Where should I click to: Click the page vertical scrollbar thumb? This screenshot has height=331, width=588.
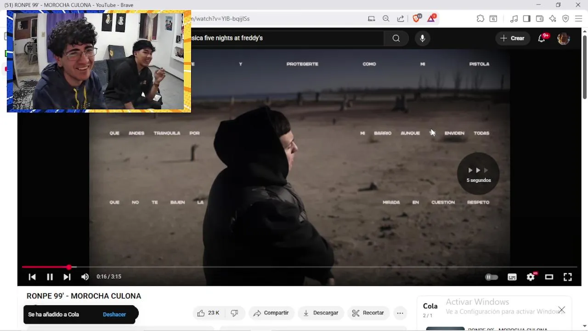[x=584, y=67]
